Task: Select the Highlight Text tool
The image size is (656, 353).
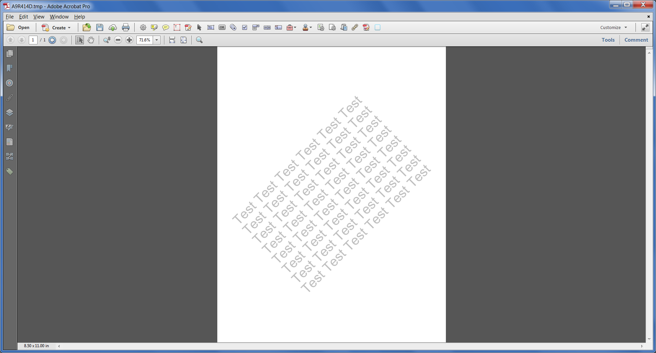Action: [x=154, y=27]
